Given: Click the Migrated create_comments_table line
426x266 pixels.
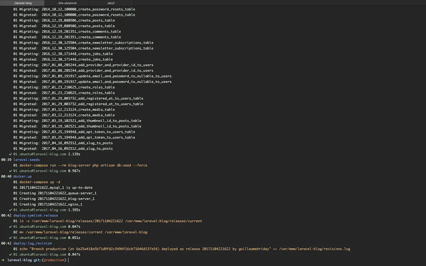Looking at the screenshot, I should tap(67, 37).
